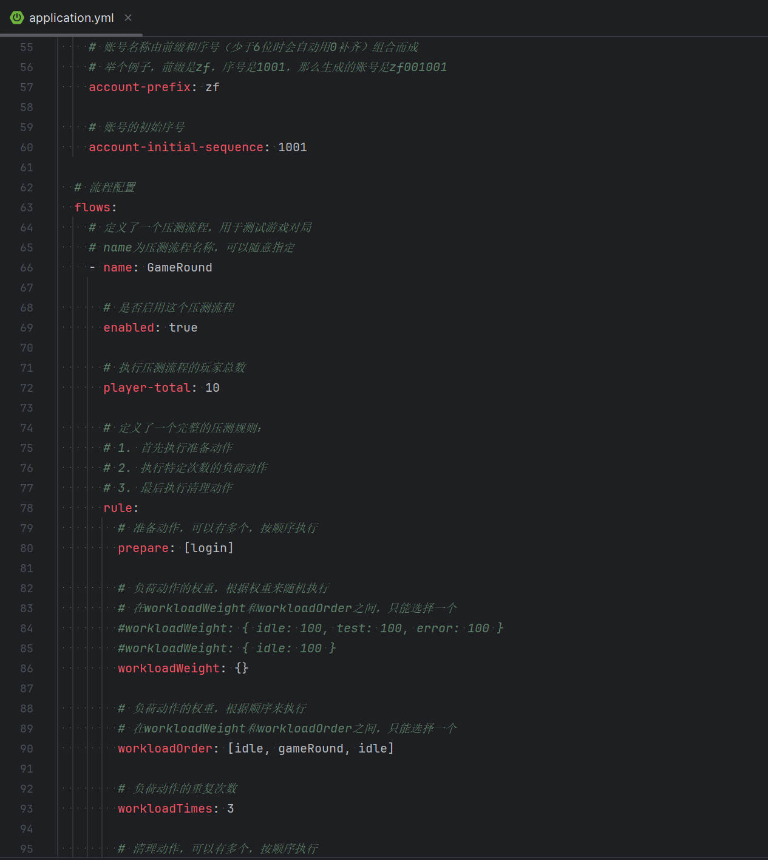Screen dimensions: 768x860
Task: Click the value 3 after workloadTimes
Action: coord(231,808)
